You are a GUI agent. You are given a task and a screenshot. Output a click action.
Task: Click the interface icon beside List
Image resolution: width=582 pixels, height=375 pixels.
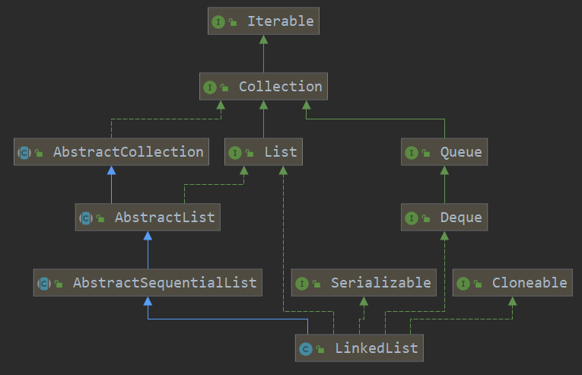(236, 153)
